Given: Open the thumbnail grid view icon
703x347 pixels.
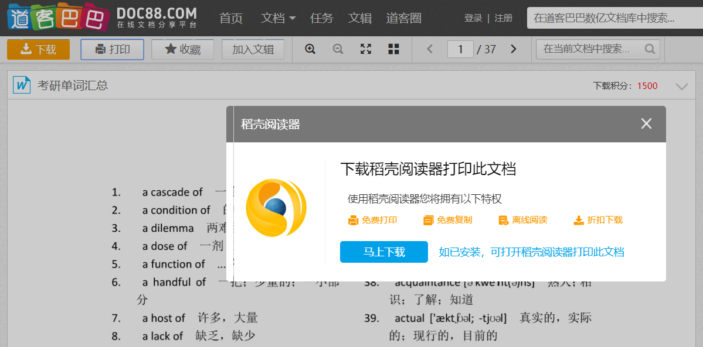Looking at the screenshot, I should [x=393, y=49].
